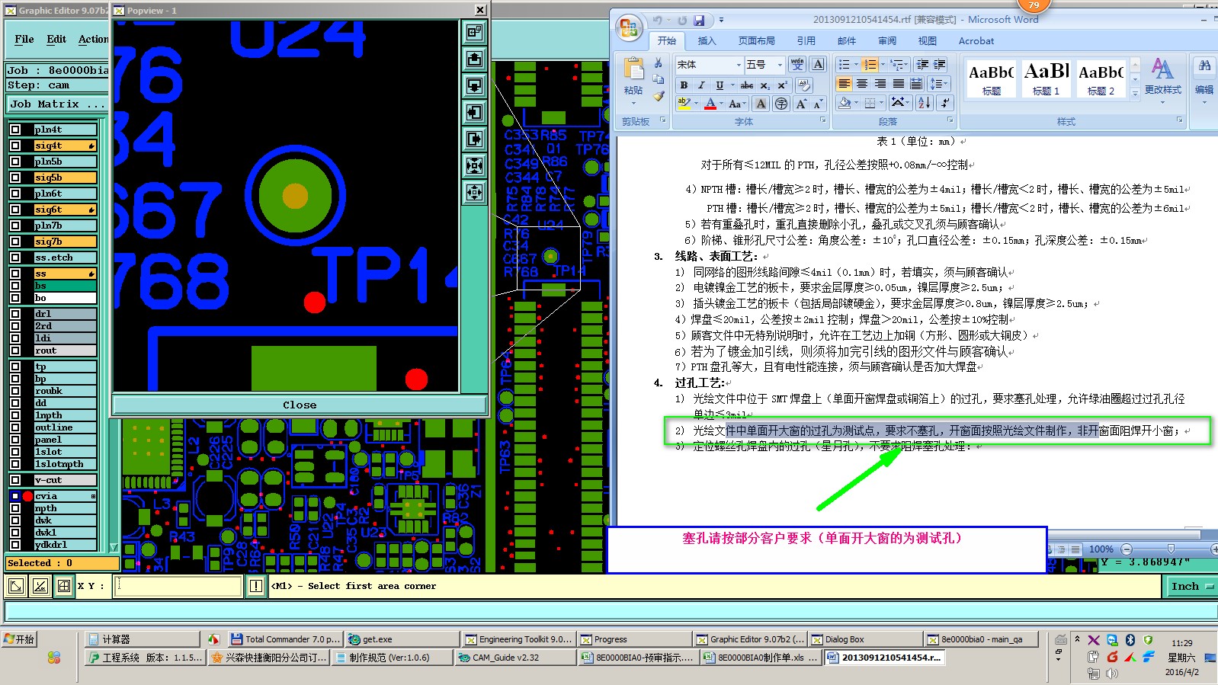Open the File menu in Graphic Editor
This screenshot has width=1218, height=685.
pos(24,39)
